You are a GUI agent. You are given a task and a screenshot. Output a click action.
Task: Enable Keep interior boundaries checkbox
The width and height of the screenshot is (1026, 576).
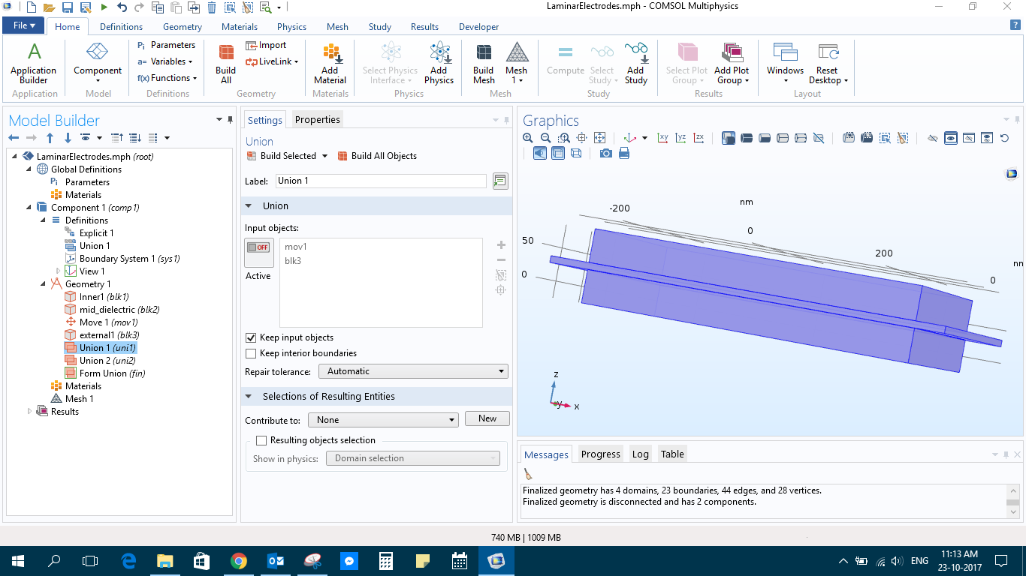coord(252,353)
